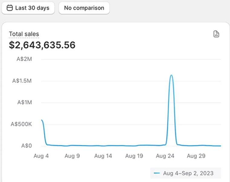Click the Aug 24 x-axis label
230x182 pixels.
(x=165, y=156)
